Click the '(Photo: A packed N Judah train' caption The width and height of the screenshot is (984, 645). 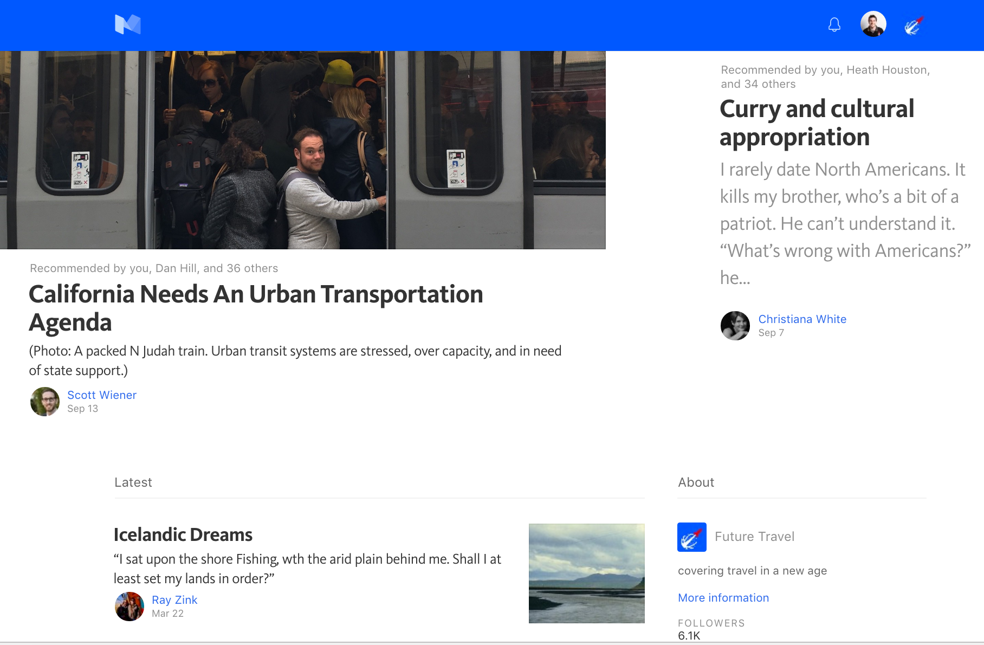[295, 360]
